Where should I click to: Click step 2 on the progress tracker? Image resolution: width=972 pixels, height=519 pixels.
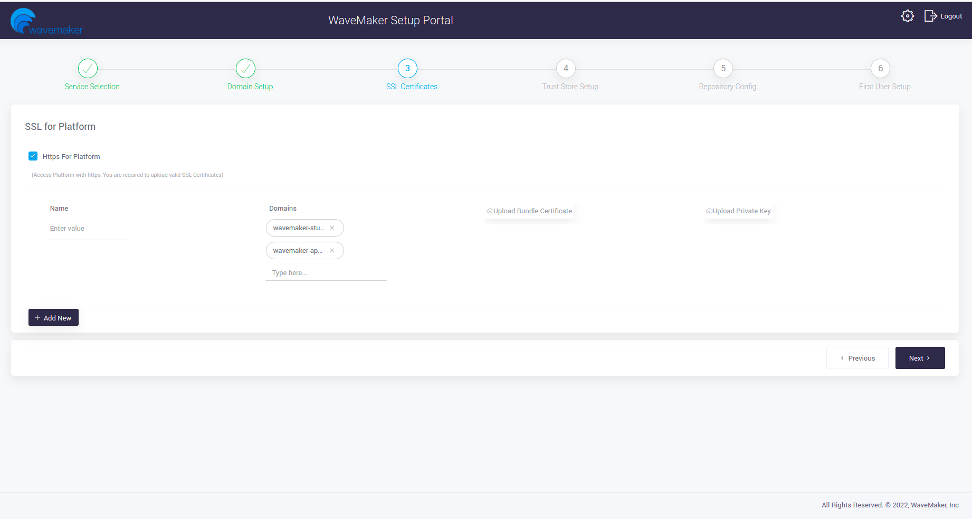[x=245, y=68]
